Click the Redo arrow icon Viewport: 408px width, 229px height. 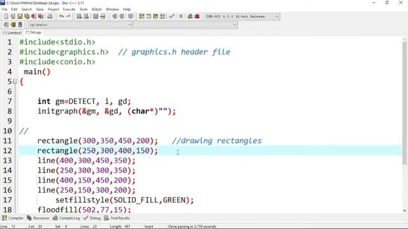pos(68,17)
